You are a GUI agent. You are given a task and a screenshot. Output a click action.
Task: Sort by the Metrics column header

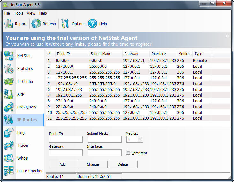(185, 54)
